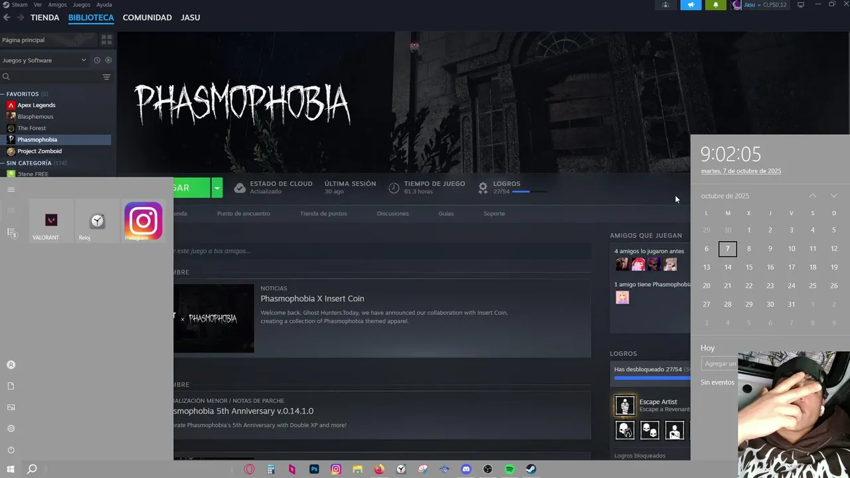The height and width of the screenshot is (478, 850).
Task: Open the Punto de encuentro tab
Action: click(x=244, y=214)
